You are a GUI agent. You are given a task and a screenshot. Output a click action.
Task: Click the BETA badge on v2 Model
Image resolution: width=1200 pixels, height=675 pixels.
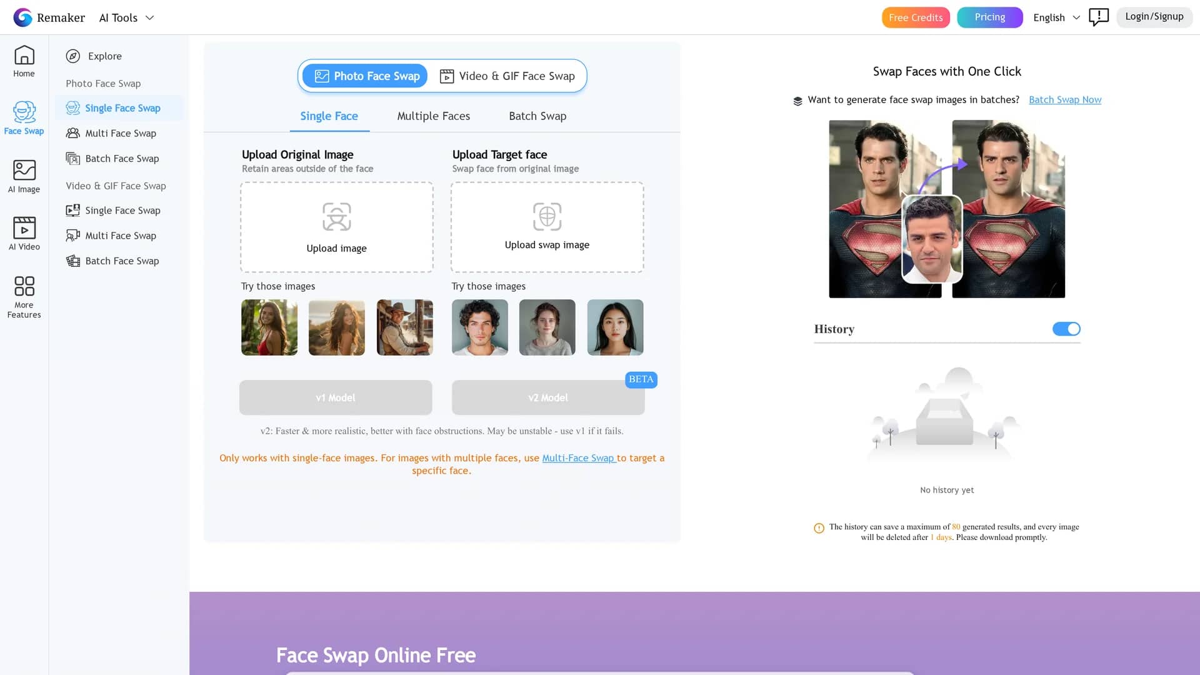point(641,379)
